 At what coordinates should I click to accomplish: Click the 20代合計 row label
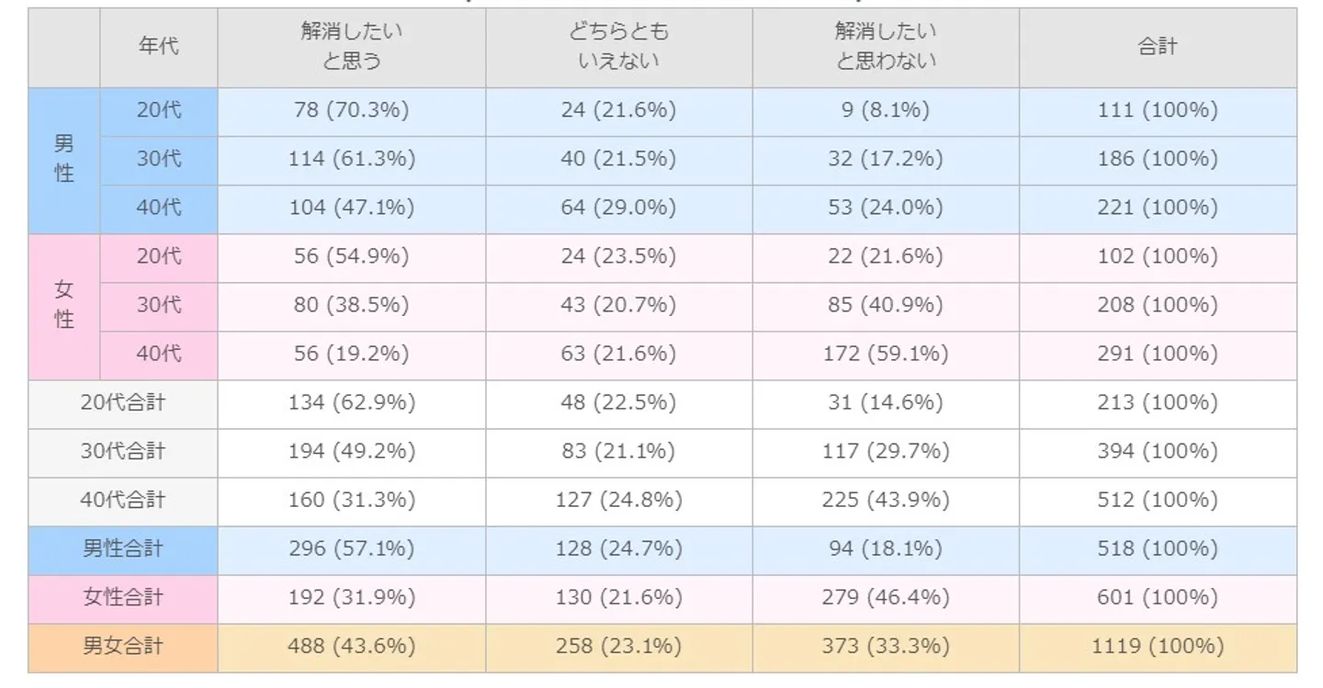[123, 402]
